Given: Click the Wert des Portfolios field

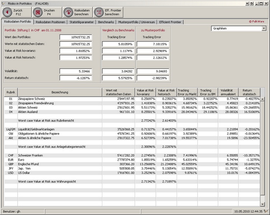Looking at the screenshot, I should point(76,37).
